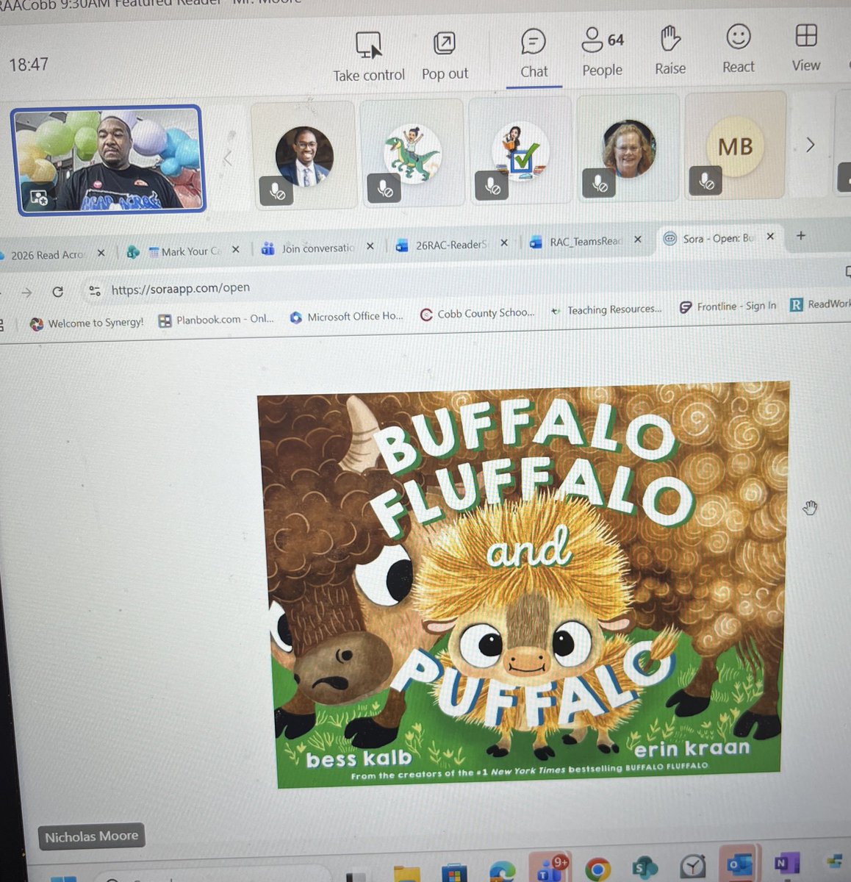
Task: Show the People list with 64 participants
Action: (x=602, y=52)
